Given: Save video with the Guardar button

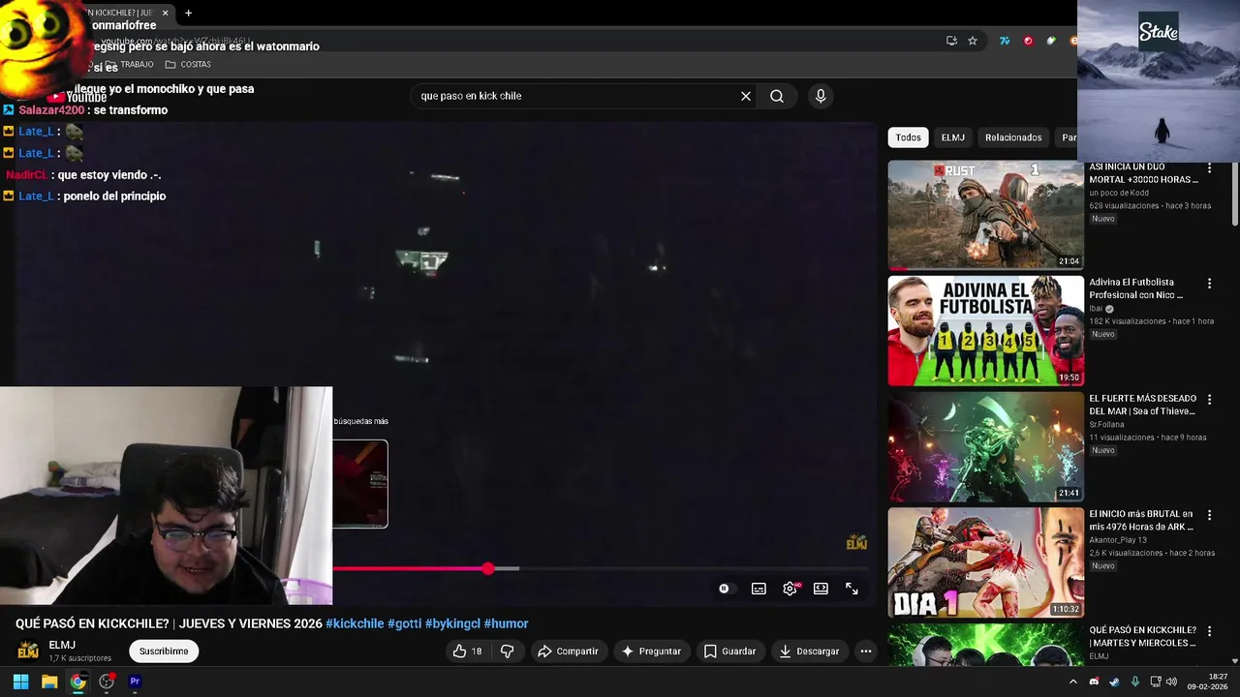Looking at the screenshot, I should 730,652.
